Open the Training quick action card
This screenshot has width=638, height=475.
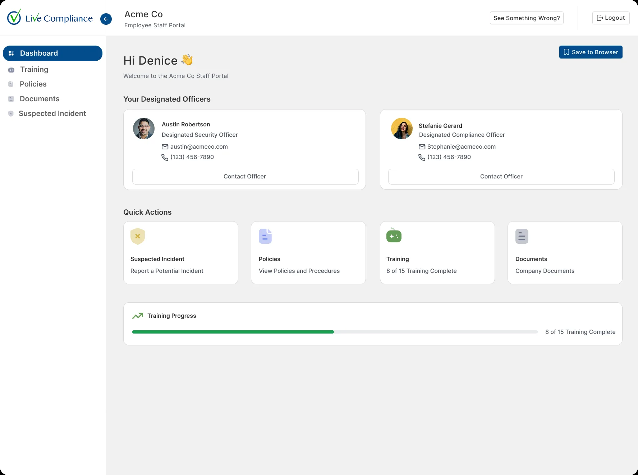click(x=437, y=253)
